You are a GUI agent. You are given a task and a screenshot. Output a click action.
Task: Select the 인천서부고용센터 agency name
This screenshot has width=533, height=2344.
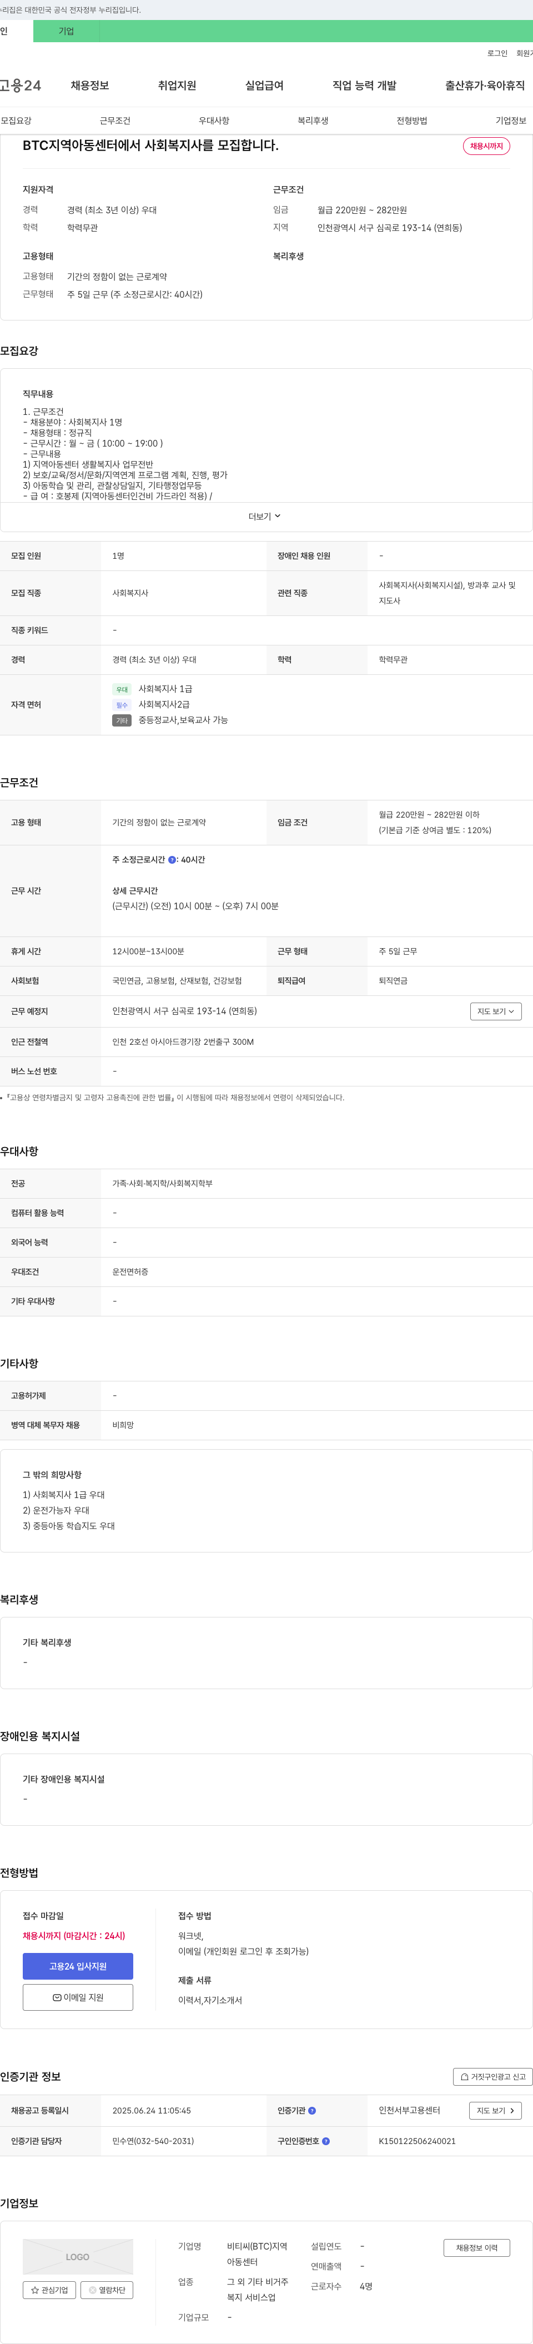point(409,2110)
